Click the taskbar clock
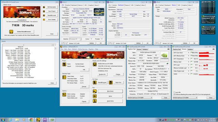The height and width of the screenshot is (122, 218). click(212, 120)
